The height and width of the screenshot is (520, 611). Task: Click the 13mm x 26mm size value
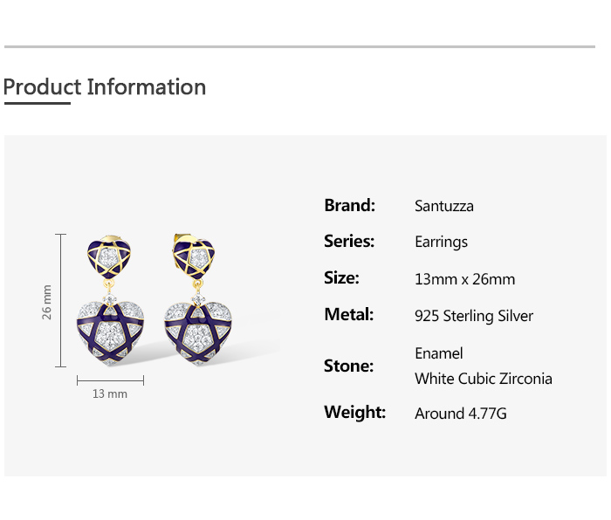[465, 279]
